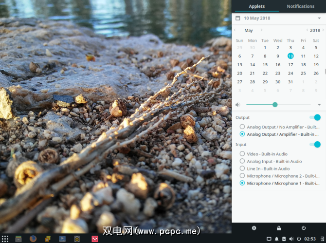
Task: Select Analog Output / No Amplifier radio
Action: pos(242,127)
